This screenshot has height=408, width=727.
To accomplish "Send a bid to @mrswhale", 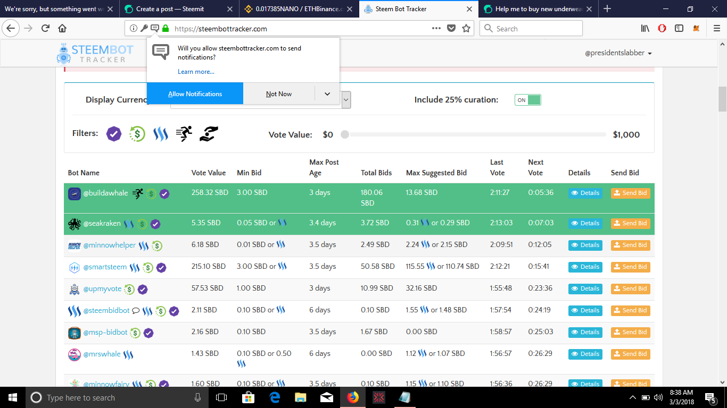I will click(x=630, y=354).
